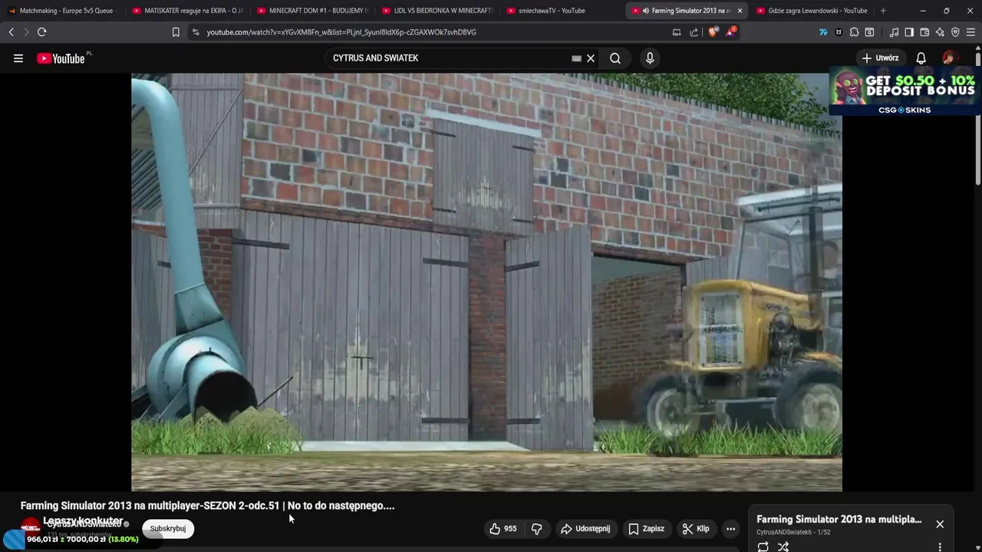
Task: Run search with the magnifier button
Action: coord(615,58)
